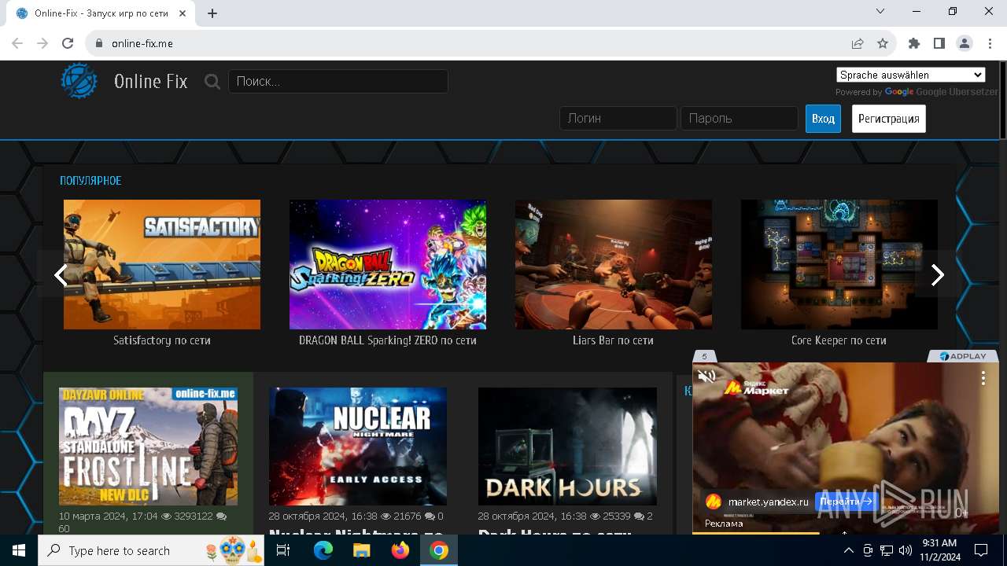Viewport: 1007px width, 566px height.
Task: Click Chrome icon in taskbar
Action: (x=439, y=550)
